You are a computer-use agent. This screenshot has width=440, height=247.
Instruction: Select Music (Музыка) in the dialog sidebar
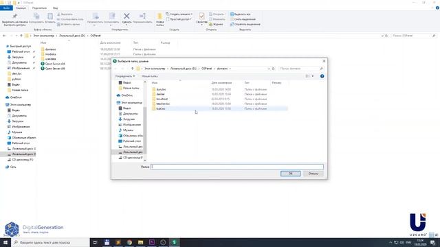click(128, 130)
